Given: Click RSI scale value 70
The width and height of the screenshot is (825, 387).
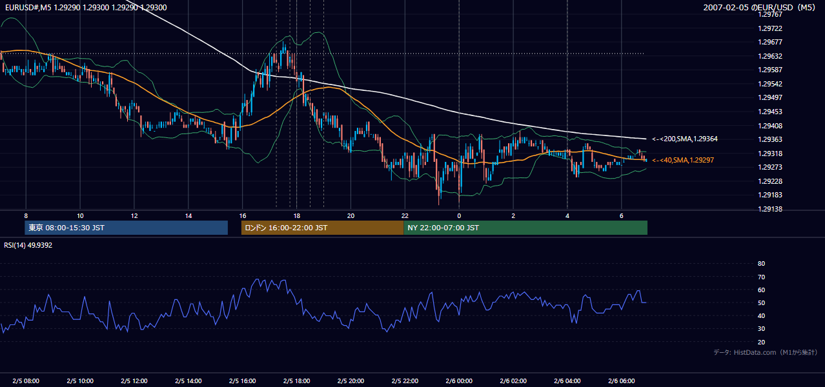Looking at the screenshot, I should click(x=761, y=277).
